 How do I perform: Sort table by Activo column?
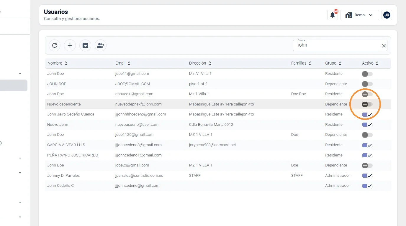point(370,63)
